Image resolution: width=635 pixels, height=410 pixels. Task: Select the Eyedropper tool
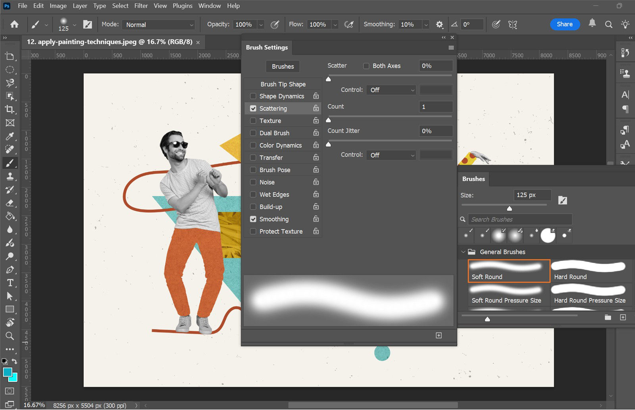point(10,136)
